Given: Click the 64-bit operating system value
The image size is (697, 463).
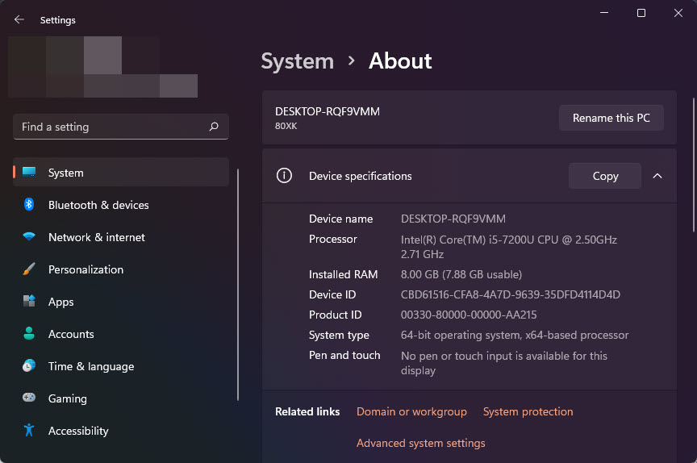Looking at the screenshot, I should [x=515, y=335].
